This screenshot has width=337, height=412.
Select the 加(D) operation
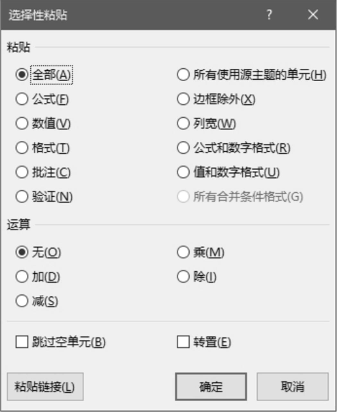pyautogui.click(x=22, y=276)
